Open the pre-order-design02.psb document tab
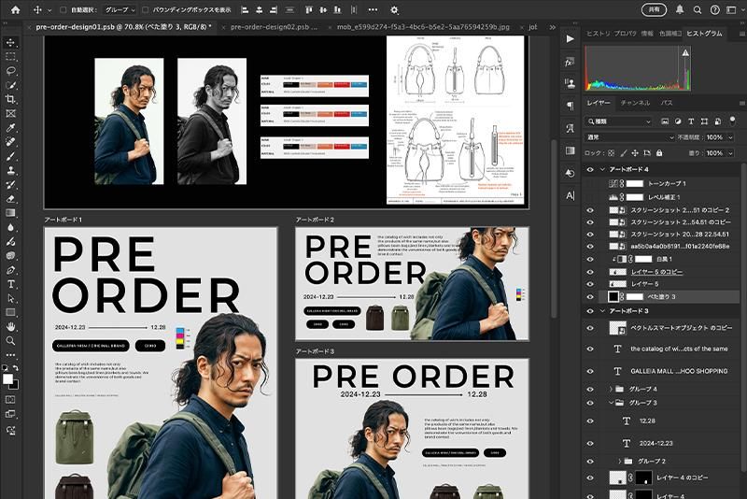747x499 pixels. [270, 28]
